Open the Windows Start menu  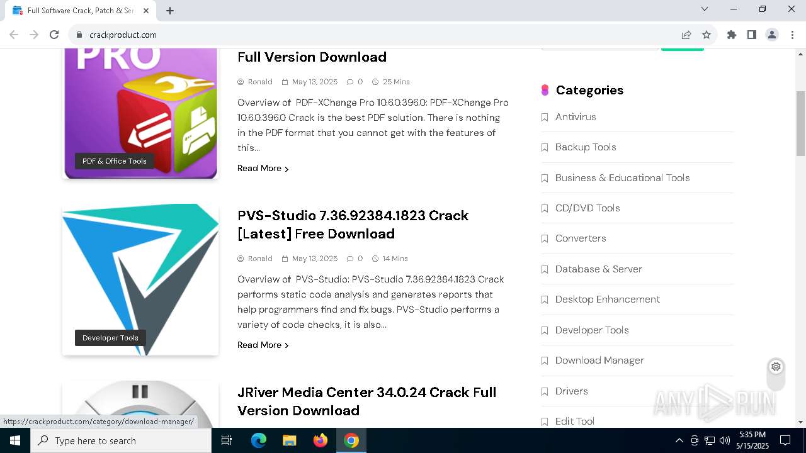tap(15, 440)
